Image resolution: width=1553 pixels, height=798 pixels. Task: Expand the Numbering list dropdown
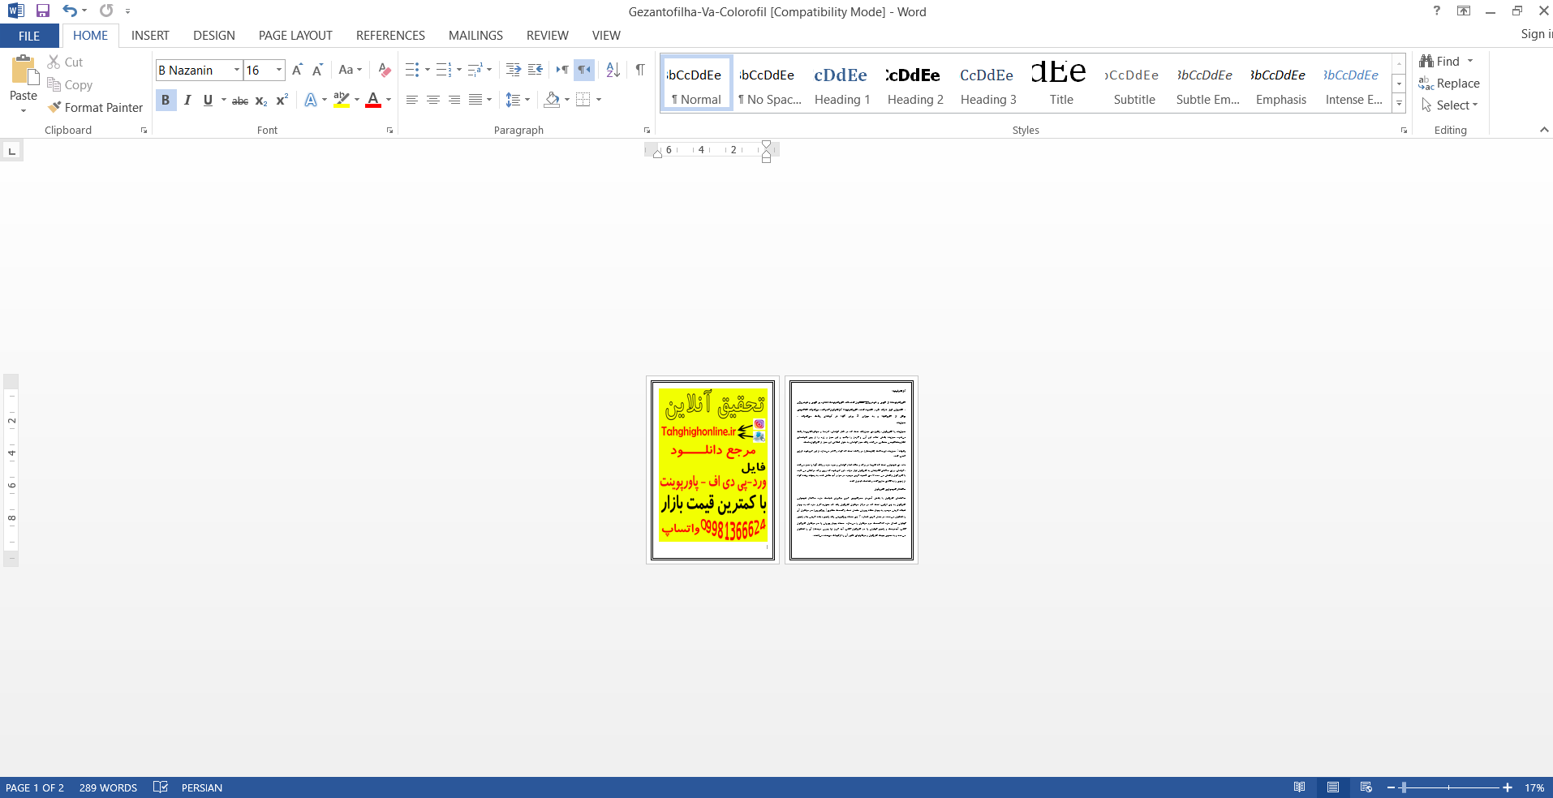[x=459, y=70]
